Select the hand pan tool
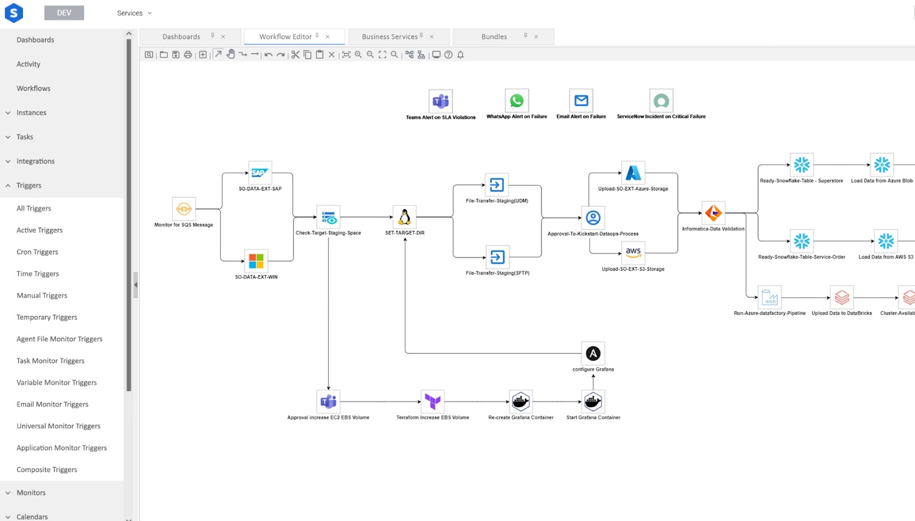Screen dimensions: 915x521 coord(230,54)
